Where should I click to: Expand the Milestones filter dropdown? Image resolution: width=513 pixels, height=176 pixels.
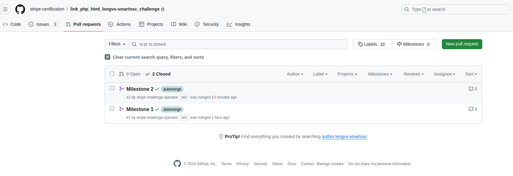(380, 74)
